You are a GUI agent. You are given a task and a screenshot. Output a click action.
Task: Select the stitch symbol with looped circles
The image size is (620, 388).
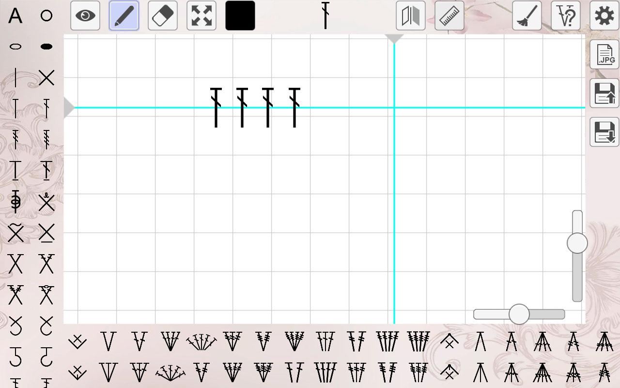coord(15,202)
